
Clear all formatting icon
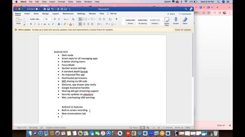coord(73,19)
